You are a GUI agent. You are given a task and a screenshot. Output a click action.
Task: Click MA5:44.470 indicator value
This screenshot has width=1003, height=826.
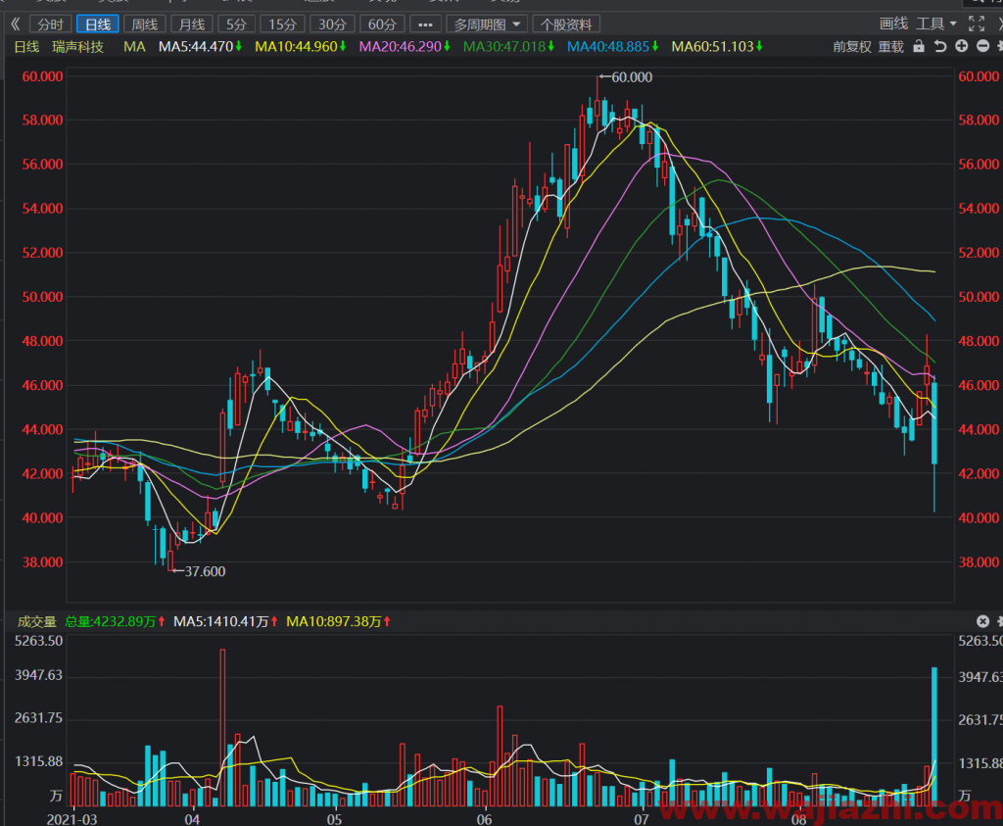coord(200,47)
